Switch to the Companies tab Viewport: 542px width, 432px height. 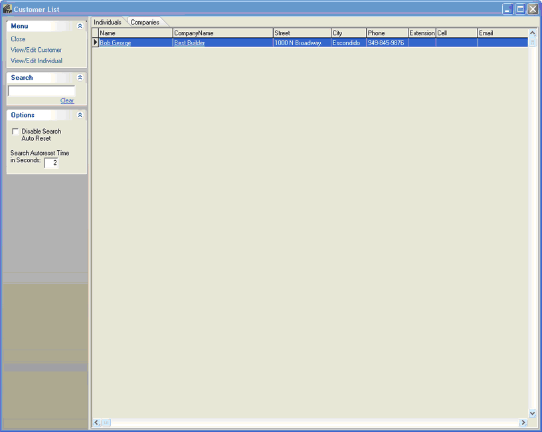pos(145,22)
